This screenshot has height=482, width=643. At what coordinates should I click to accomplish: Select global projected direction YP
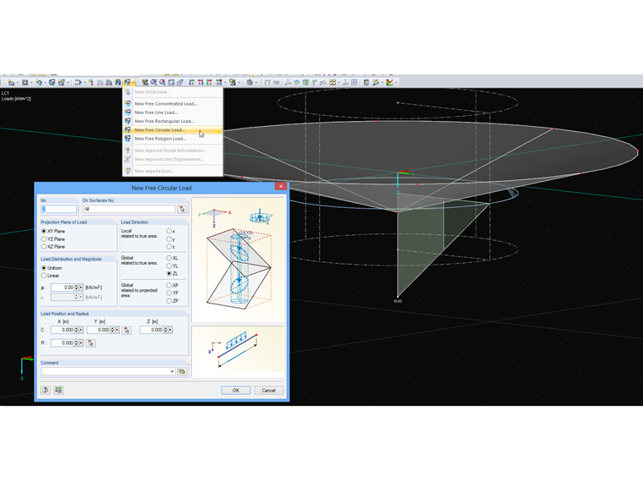click(169, 293)
